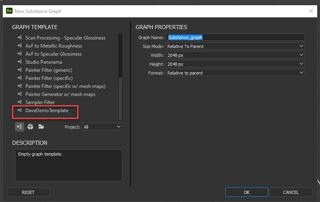Open the Size Mode dropdown
Screen dimensions: 320x202
click(x=235, y=46)
